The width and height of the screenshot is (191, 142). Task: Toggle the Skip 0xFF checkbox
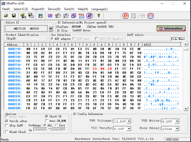coord(7,126)
